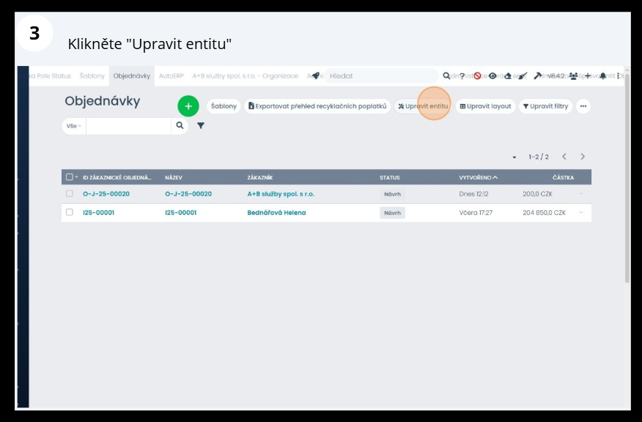Expand the dropdown arrow beside select-all checkbox
Screen dimensions: 642x422
[x=76, y=177]
